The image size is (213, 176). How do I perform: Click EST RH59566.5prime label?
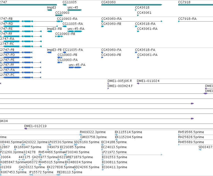click(191, 132)
